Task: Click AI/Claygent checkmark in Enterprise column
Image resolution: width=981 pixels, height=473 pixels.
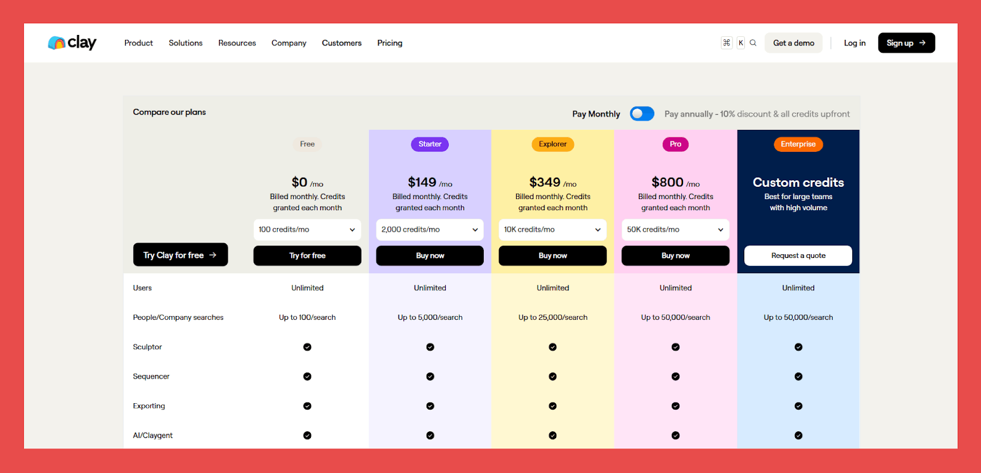Action: (x=798, y=436)
